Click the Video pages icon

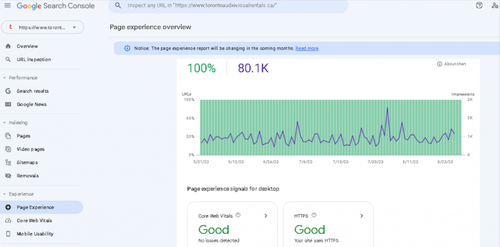point(8,149)
